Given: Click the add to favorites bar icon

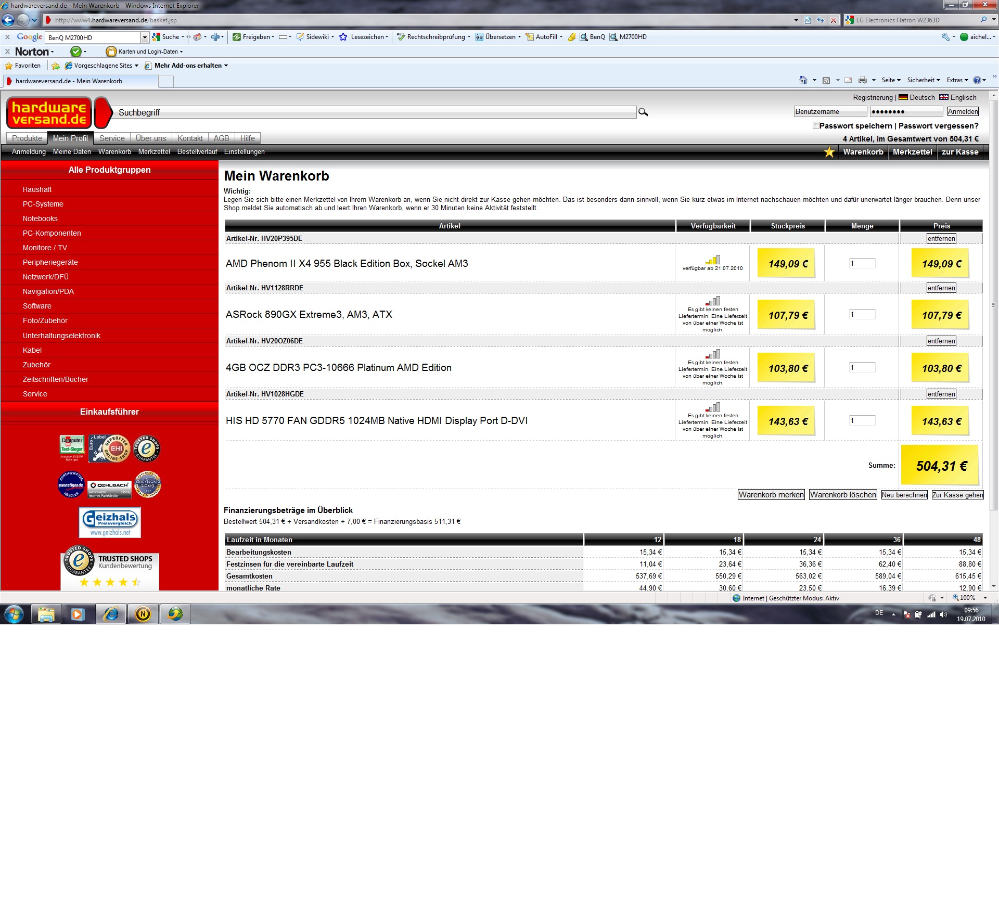Looking at the screenshot, I should [x=56, y=66].
